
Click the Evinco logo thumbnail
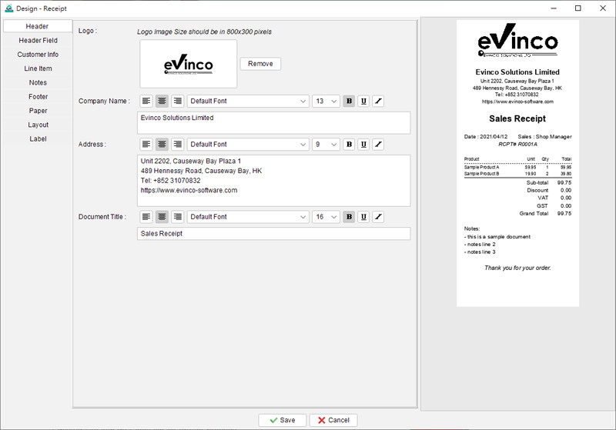(x=189, y=64)
